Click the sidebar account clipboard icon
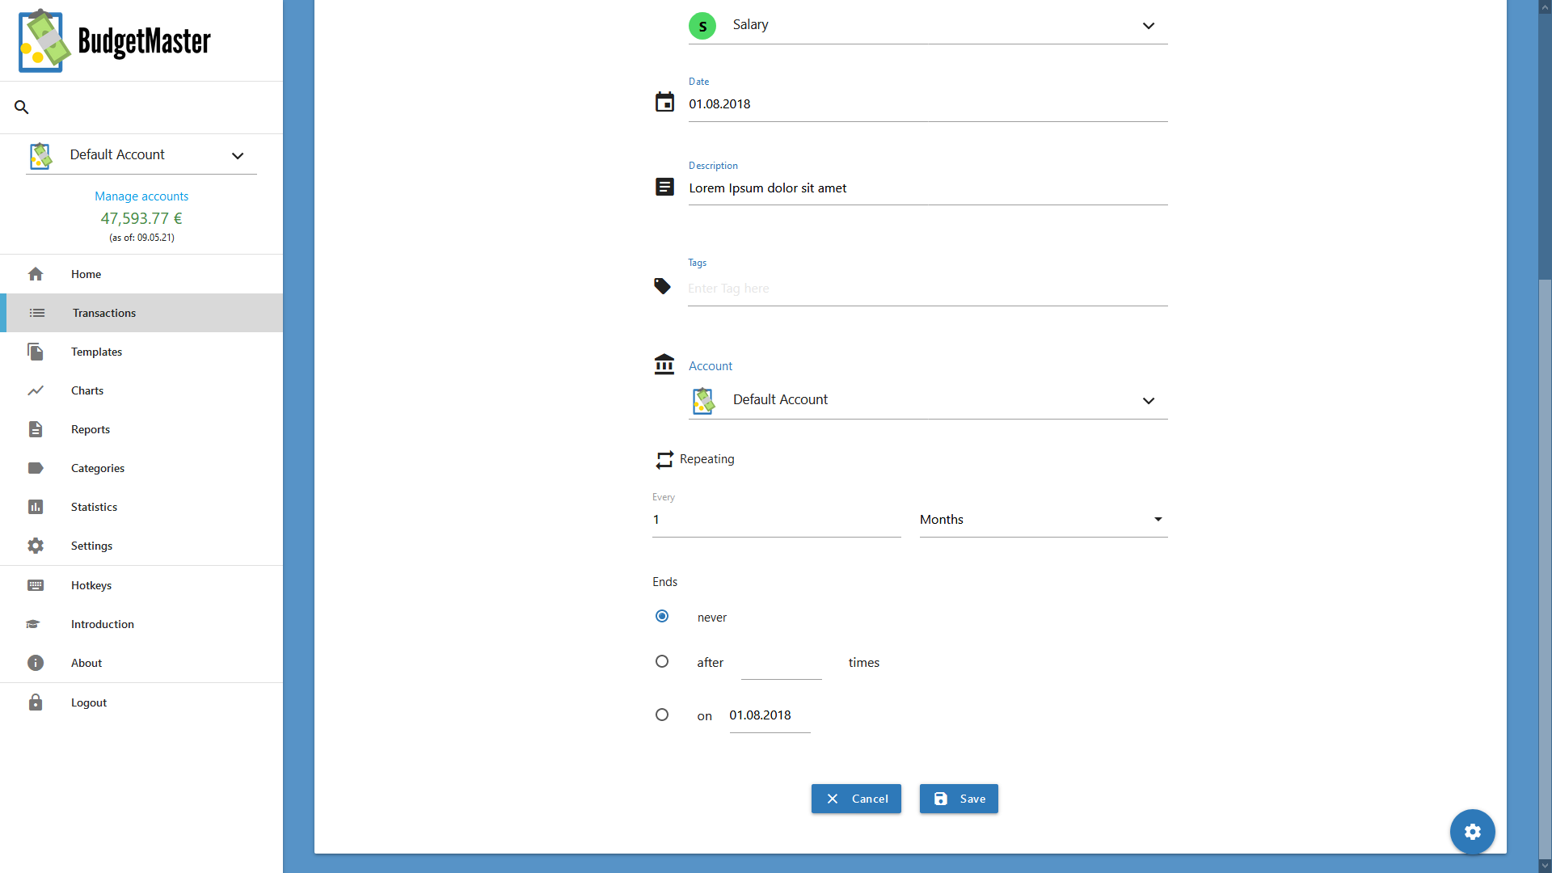1552x873 pixels. click(40, 155)
